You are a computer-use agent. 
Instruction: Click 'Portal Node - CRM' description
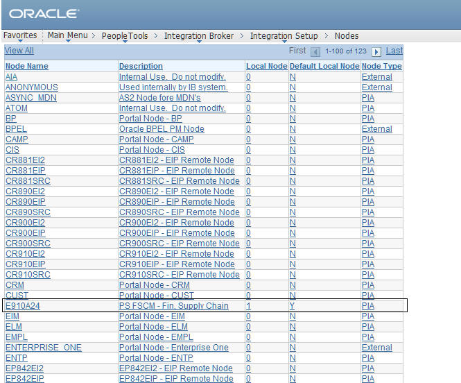point(155,285)
